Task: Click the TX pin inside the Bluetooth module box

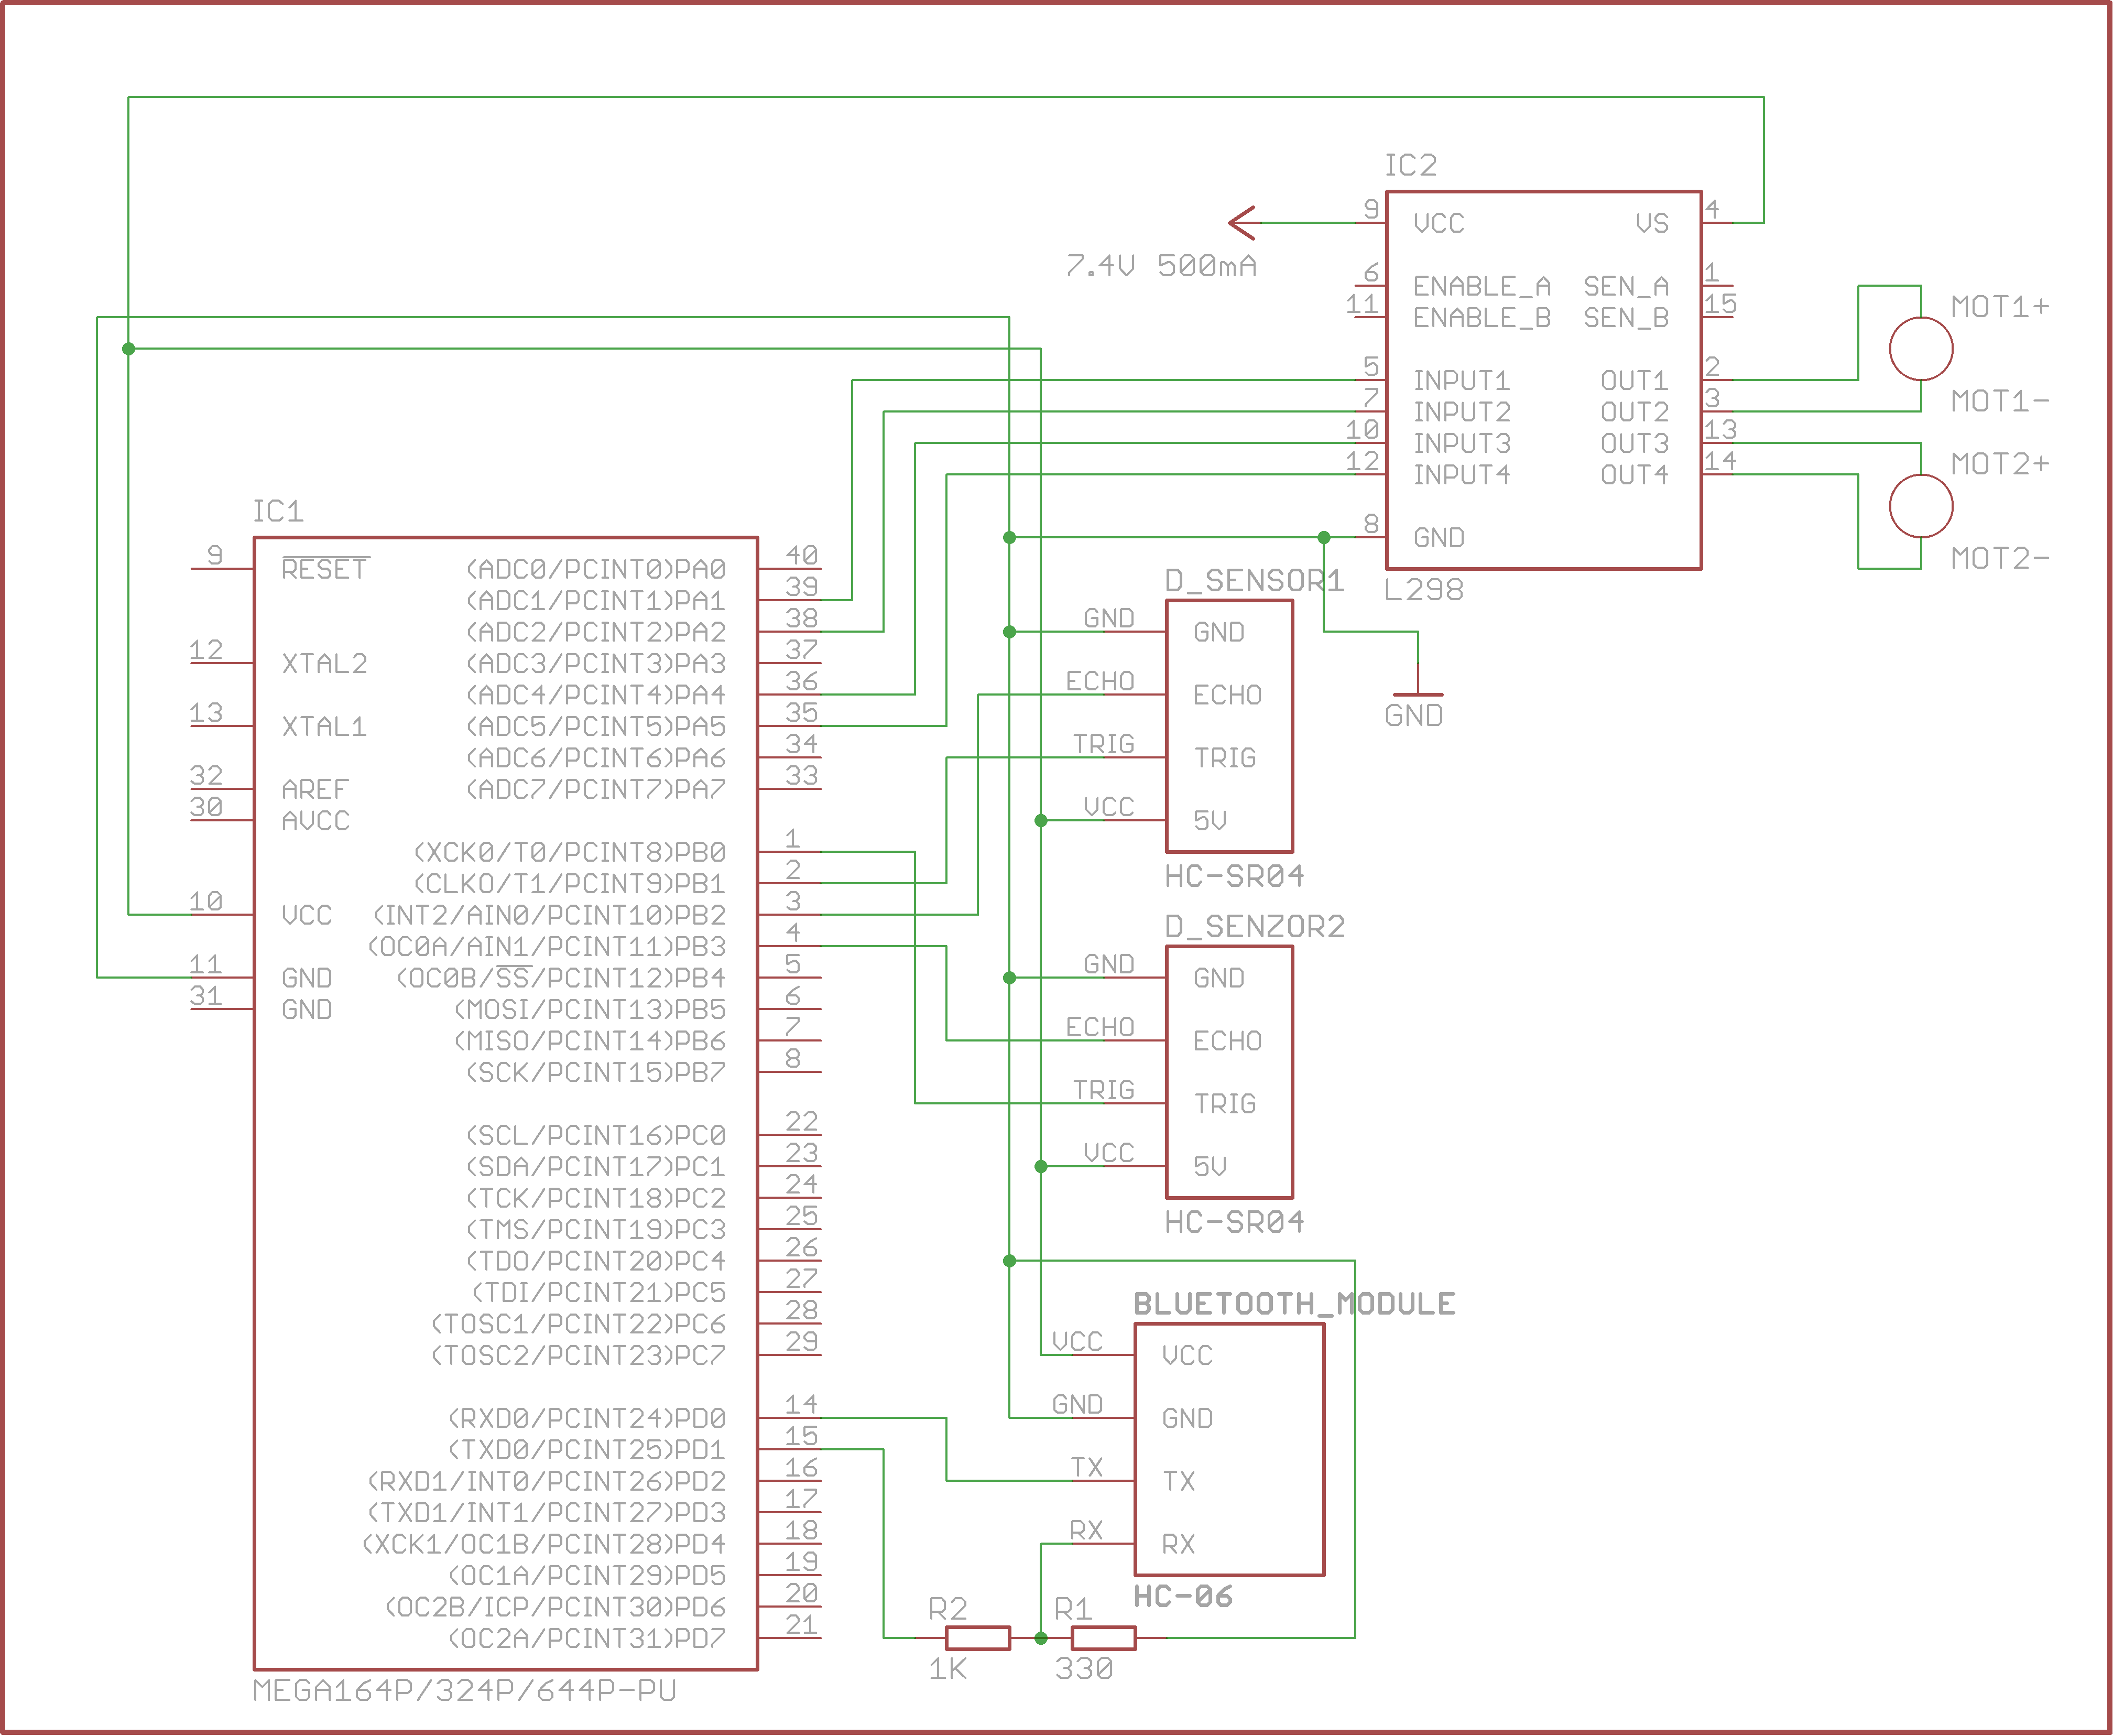Action: tap(1179, 1481)
